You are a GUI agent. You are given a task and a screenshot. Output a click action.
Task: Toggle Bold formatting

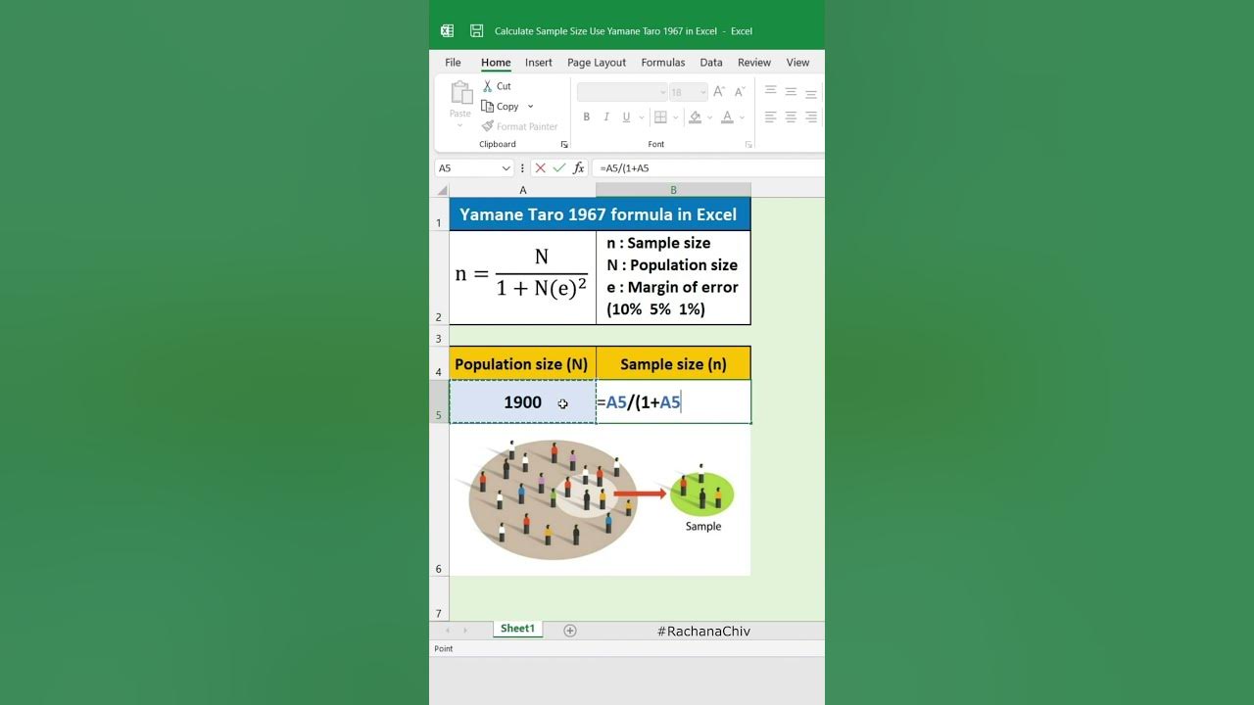pyautogui.click(x=586, y=117)
